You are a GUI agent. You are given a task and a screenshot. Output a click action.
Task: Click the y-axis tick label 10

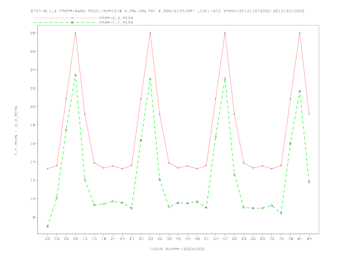[x=33, y=199]
